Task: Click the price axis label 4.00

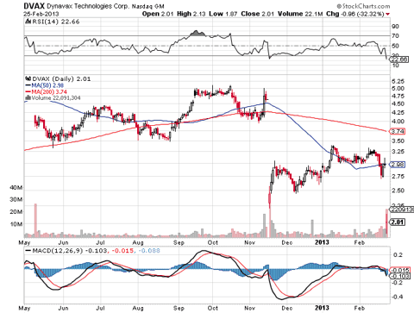Action: coord(398,122)
